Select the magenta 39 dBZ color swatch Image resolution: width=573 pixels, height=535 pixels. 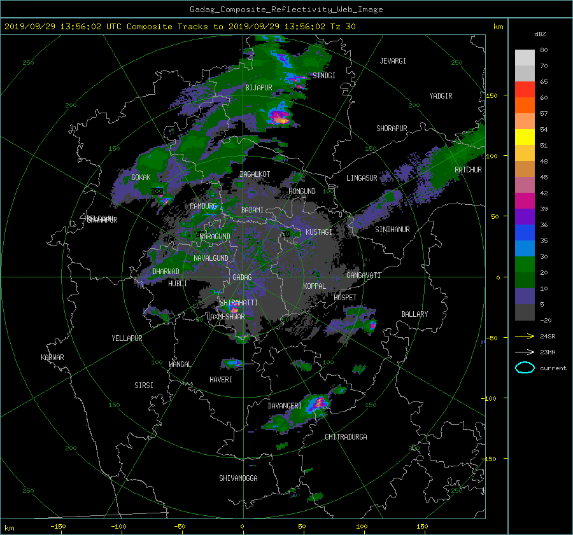pyautogui.click(x=525, y=201)
